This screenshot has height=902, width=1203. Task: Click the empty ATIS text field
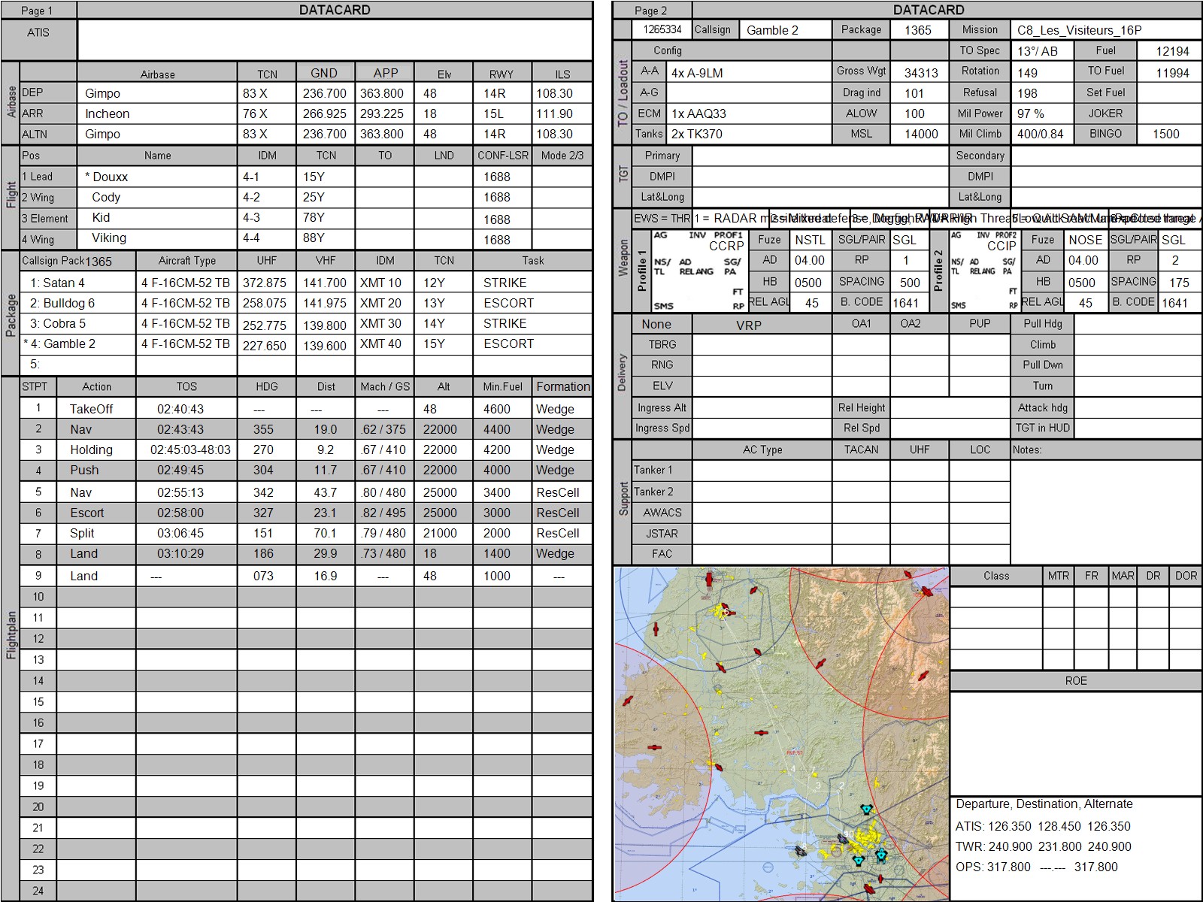tap(335, 40)
